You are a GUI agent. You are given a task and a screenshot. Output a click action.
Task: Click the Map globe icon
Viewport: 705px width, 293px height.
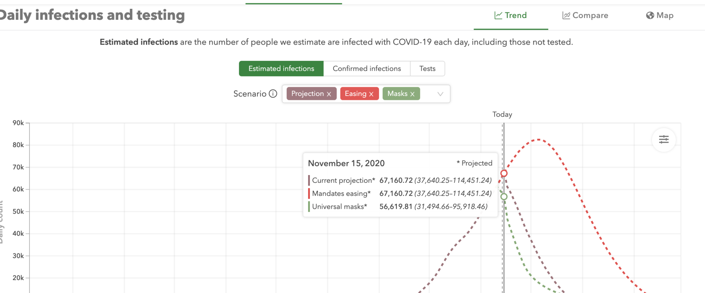650,15
